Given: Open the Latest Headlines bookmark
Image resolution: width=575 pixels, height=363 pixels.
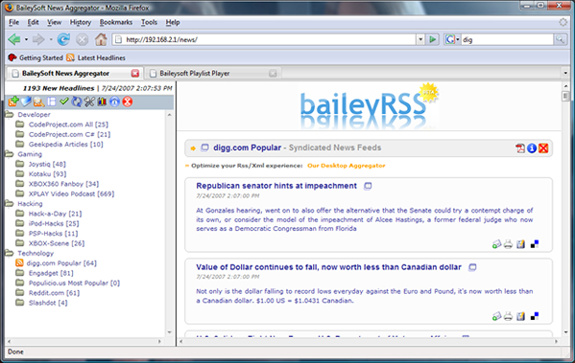Looking at the screenshot, I should [x=96, y=57].
